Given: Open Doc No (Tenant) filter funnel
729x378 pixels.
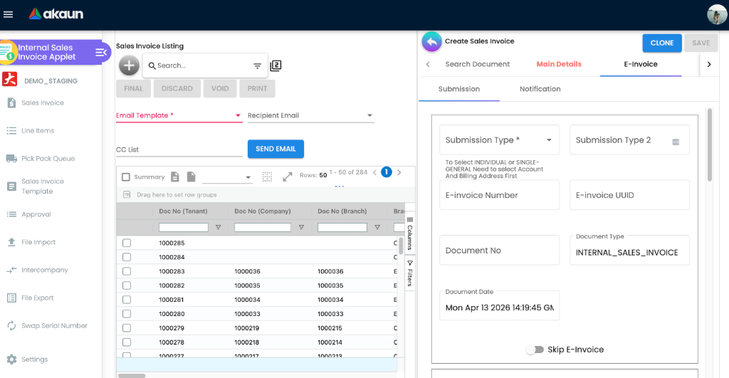Looking at the screenshot, I should pyautogui.click(x=218, y=227).
